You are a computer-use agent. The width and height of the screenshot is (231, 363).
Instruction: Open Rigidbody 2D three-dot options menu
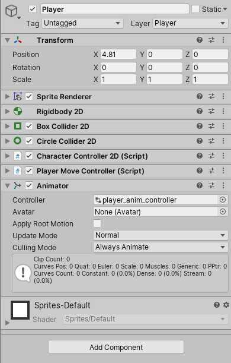[x=223, y=111]
